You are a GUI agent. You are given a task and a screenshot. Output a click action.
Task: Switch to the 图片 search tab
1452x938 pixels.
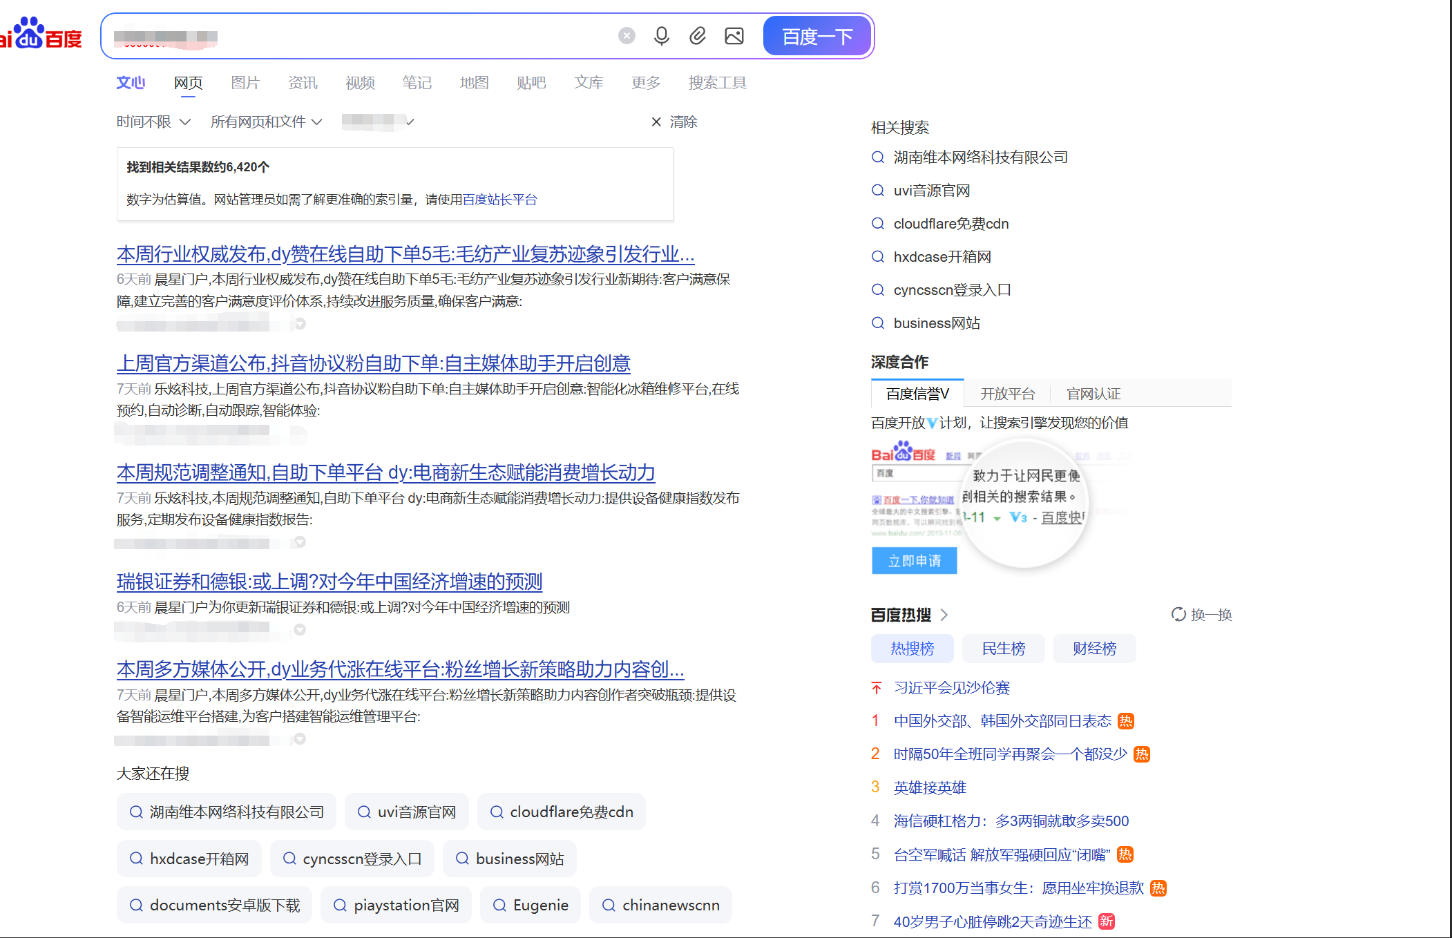(245, 83)
